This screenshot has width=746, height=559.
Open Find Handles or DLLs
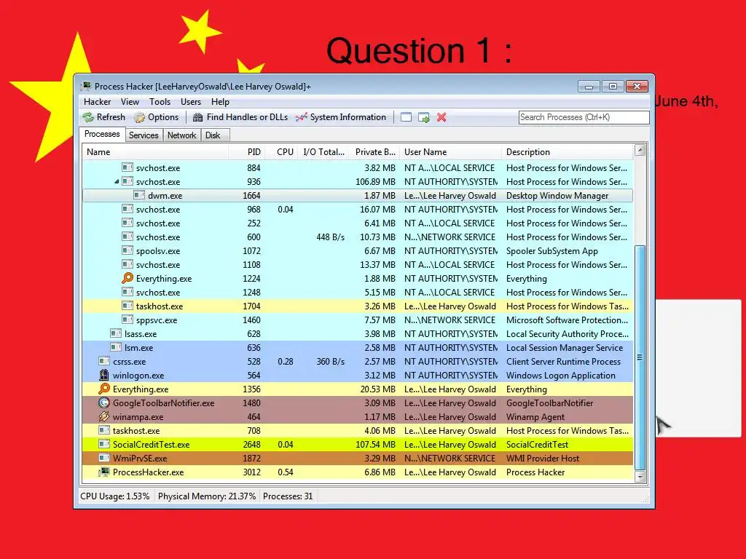pyautogui.click(x=240, y=117)
